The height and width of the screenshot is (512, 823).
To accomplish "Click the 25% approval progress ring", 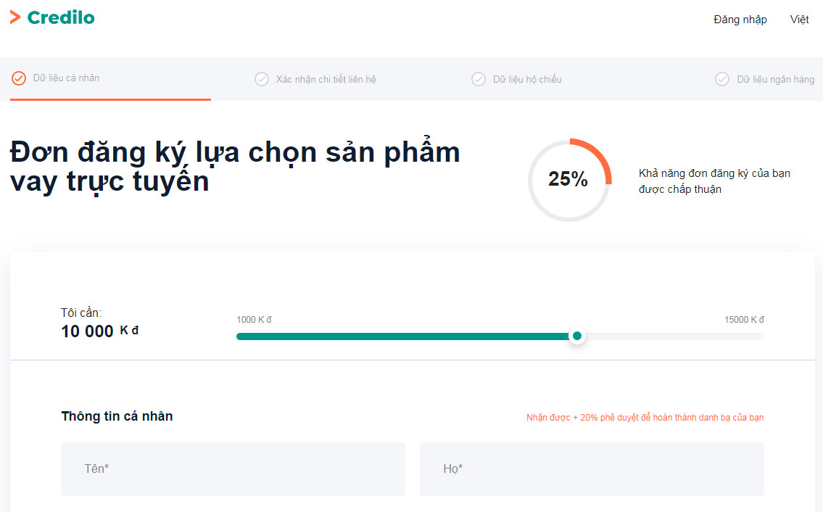I will click(x=569, y=181).
